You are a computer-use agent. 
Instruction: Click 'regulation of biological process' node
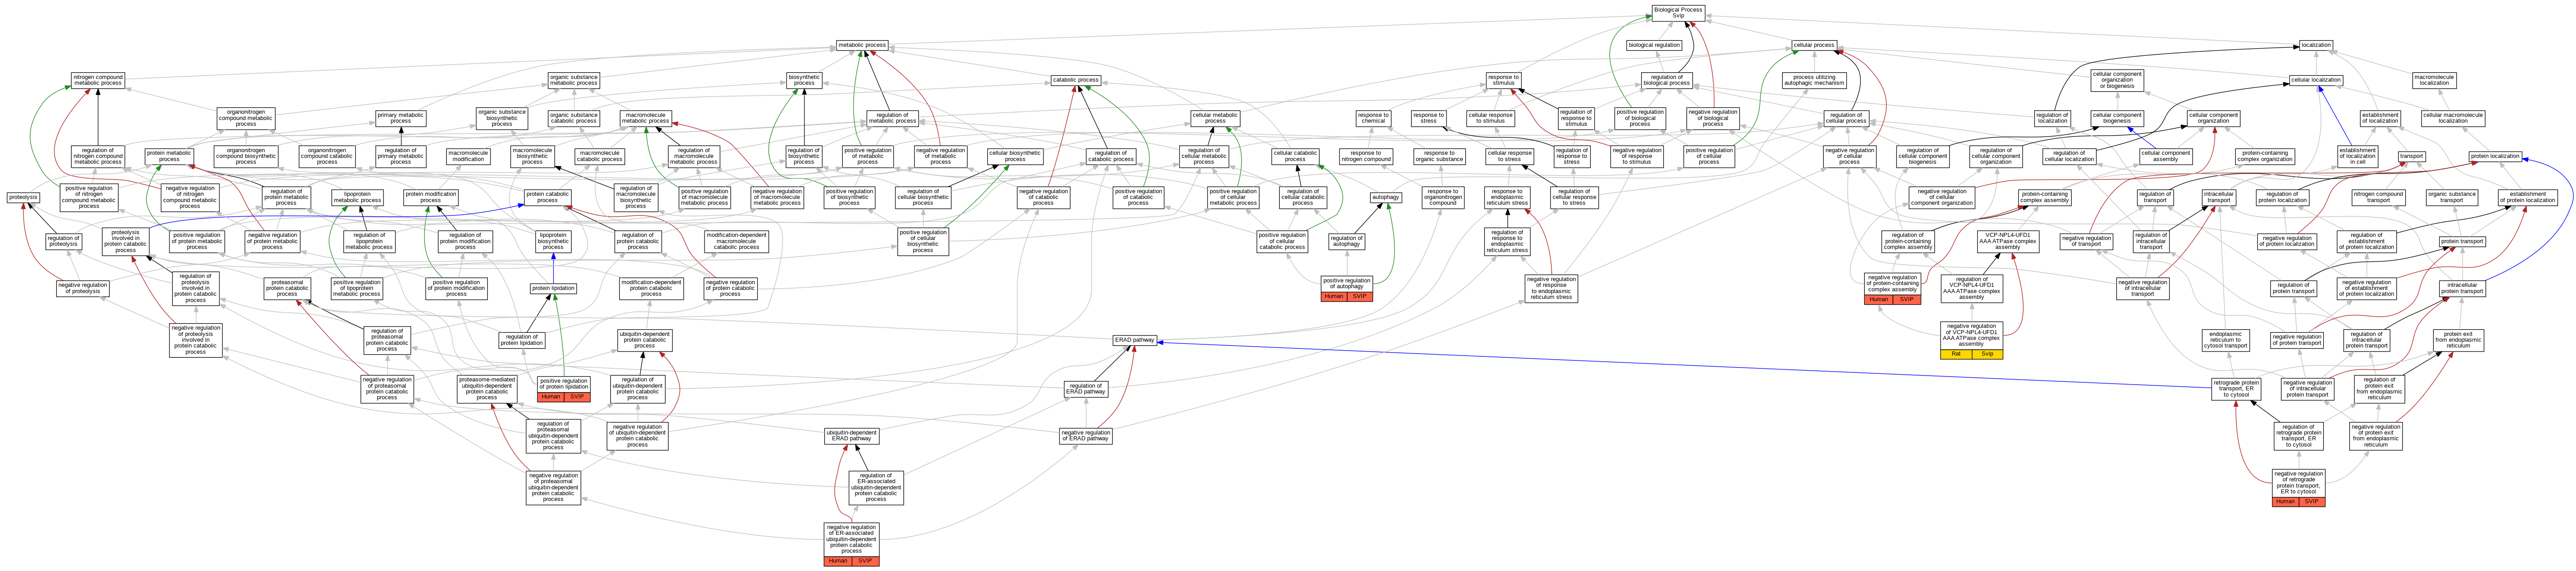(1666, 80)
